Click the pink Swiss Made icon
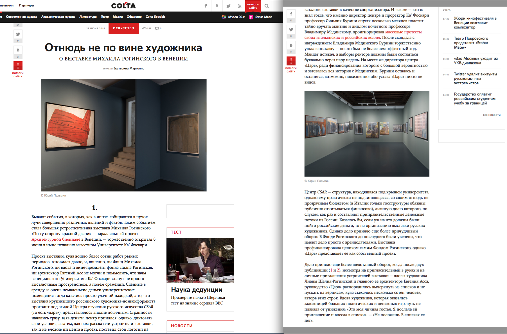 point(251,17)
